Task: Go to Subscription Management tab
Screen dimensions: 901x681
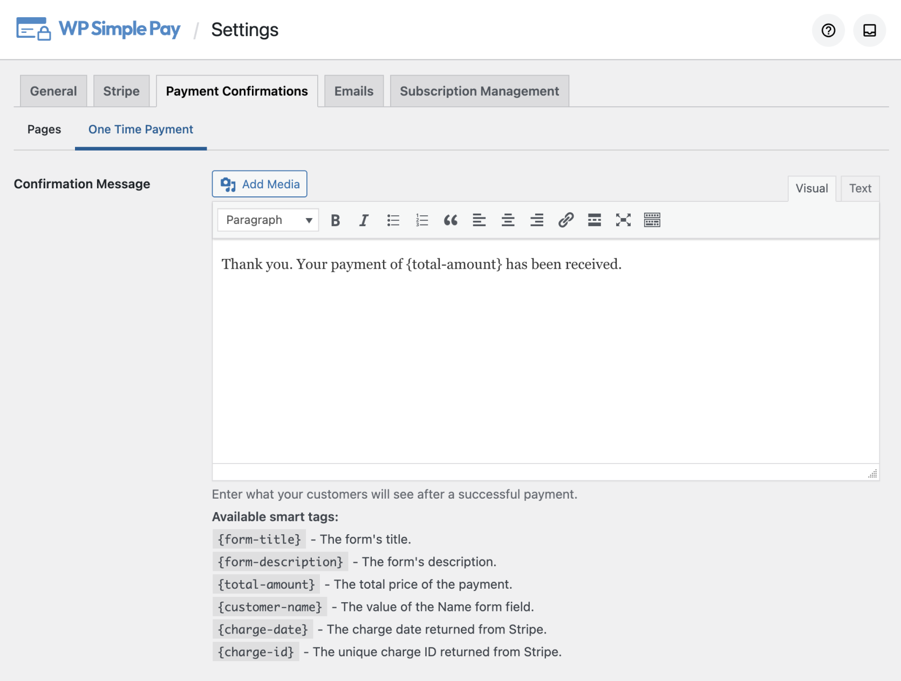Action: [x=480, y=91]
